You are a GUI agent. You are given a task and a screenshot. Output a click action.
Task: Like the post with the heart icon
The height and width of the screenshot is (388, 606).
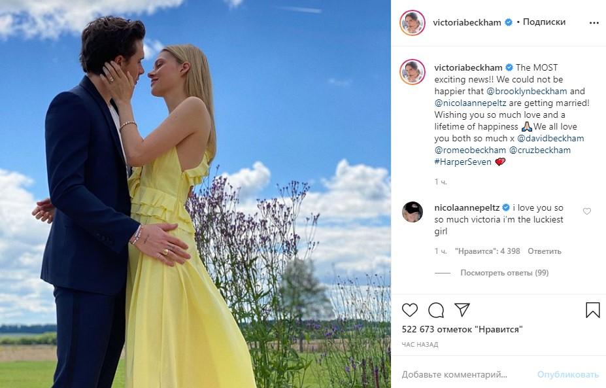[x=410, y=310]
